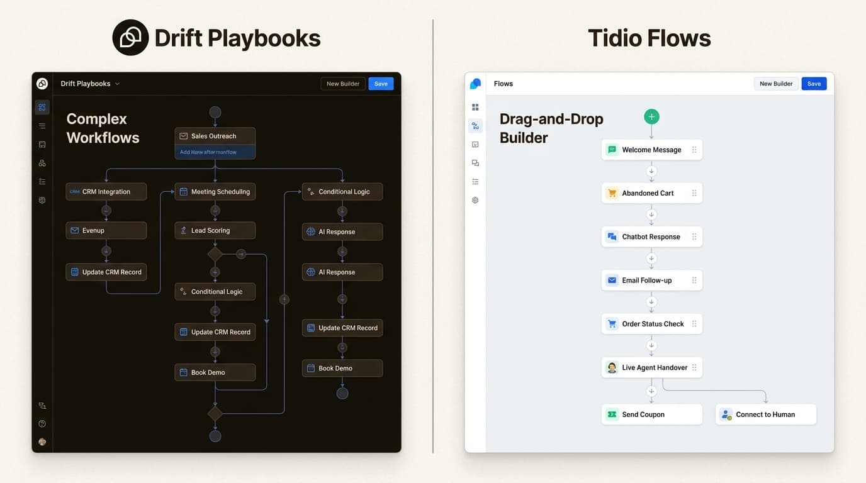
Task: Select the Order Status Check card
Action: pos(652,324)
